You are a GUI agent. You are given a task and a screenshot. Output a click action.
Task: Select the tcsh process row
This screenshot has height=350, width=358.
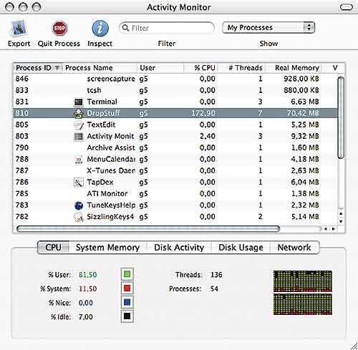(x=175, y=90)
